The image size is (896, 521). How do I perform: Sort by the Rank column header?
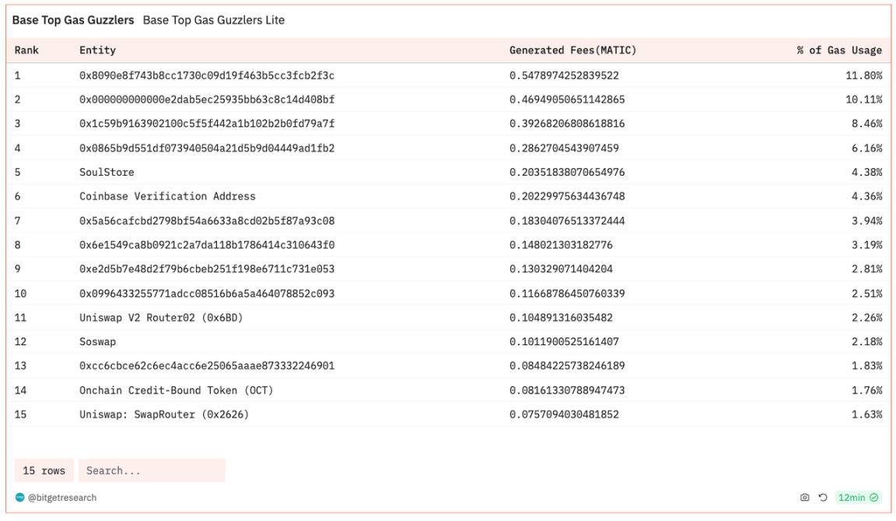pyautogui.click(x=26, y=51)
